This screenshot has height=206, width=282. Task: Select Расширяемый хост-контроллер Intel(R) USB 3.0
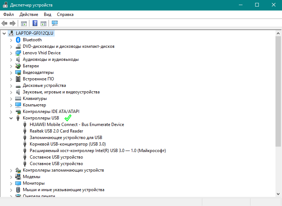tap(98, 151)
